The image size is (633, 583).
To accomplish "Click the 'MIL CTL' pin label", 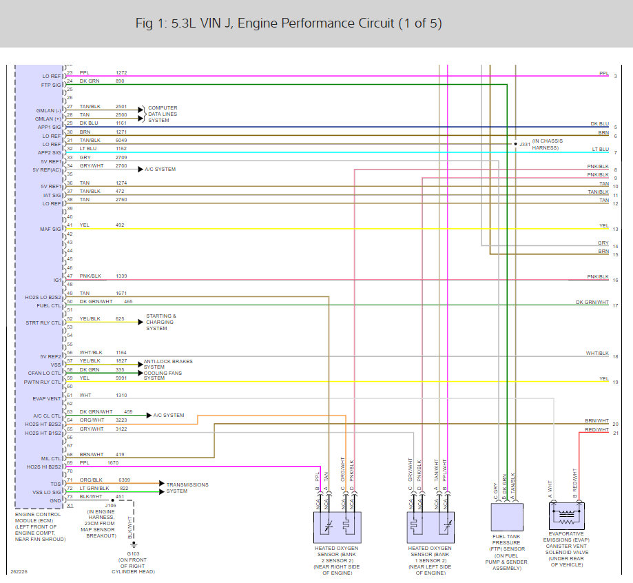I will [51, 458].
